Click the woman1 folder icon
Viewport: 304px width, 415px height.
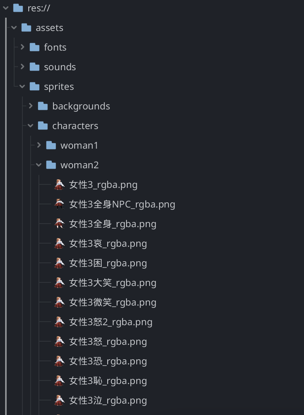(x=51, y=145)
